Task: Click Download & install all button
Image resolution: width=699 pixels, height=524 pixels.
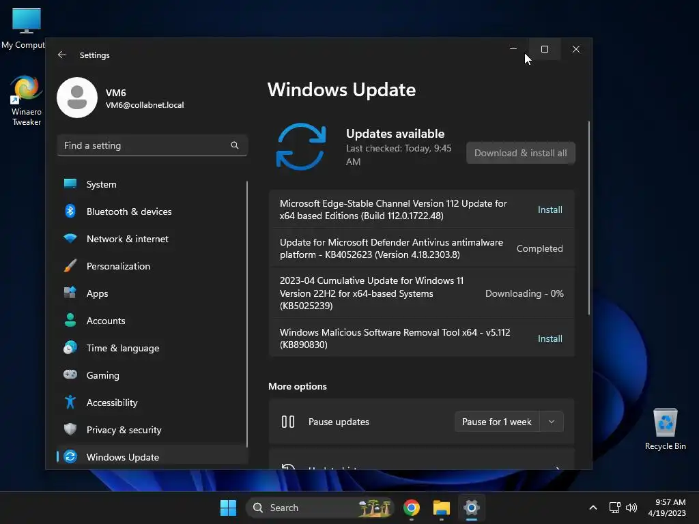Action: coord(521,153)
